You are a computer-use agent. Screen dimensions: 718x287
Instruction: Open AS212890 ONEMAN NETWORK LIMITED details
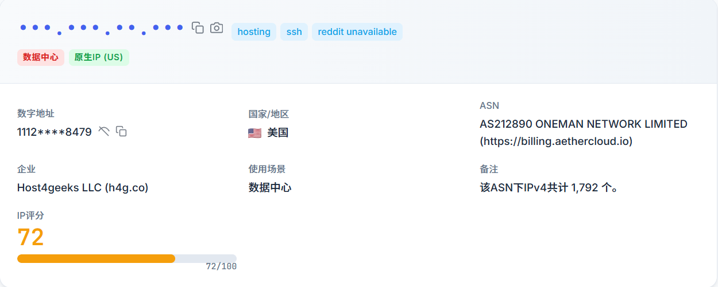point(583,124)
